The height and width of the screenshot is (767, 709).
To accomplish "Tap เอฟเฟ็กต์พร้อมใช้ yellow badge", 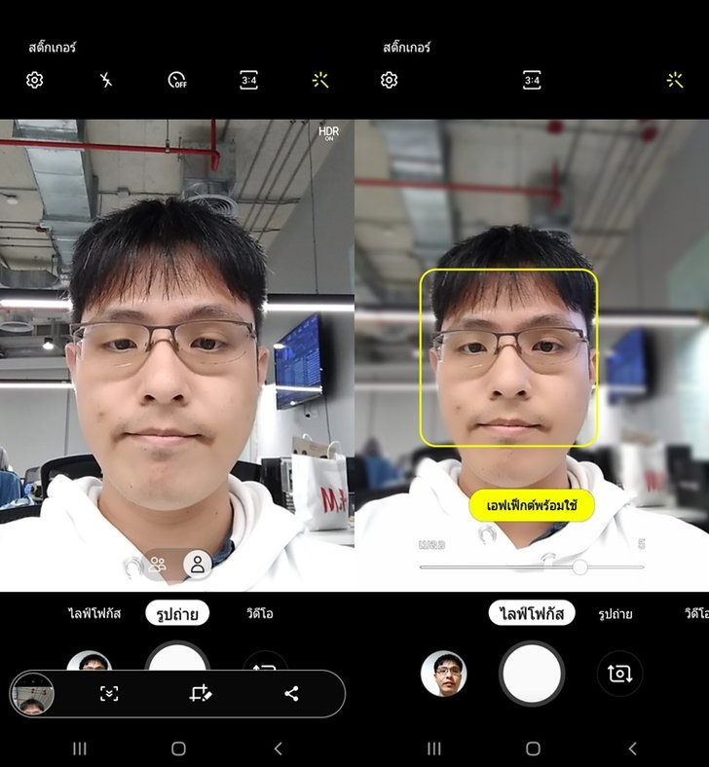I will 532,505.
